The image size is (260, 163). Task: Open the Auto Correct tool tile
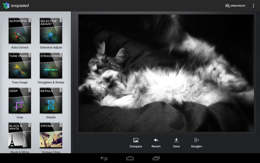[x=20, y=31]
